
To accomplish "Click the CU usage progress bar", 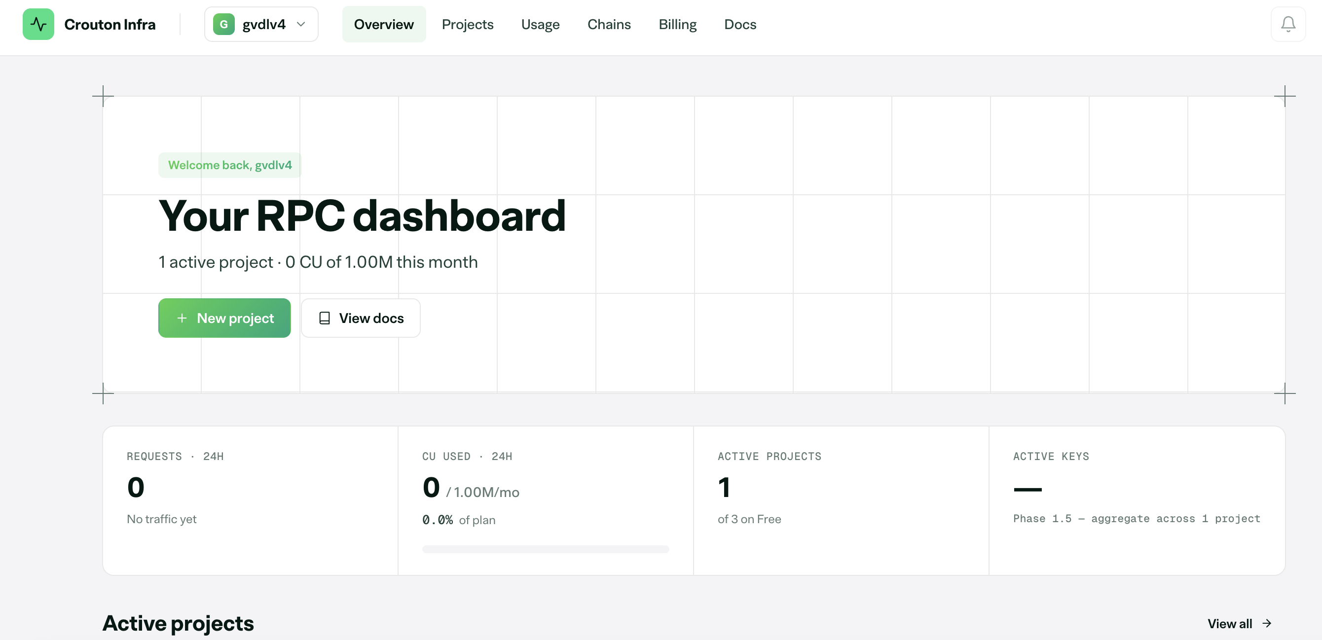I will [546, 549].
